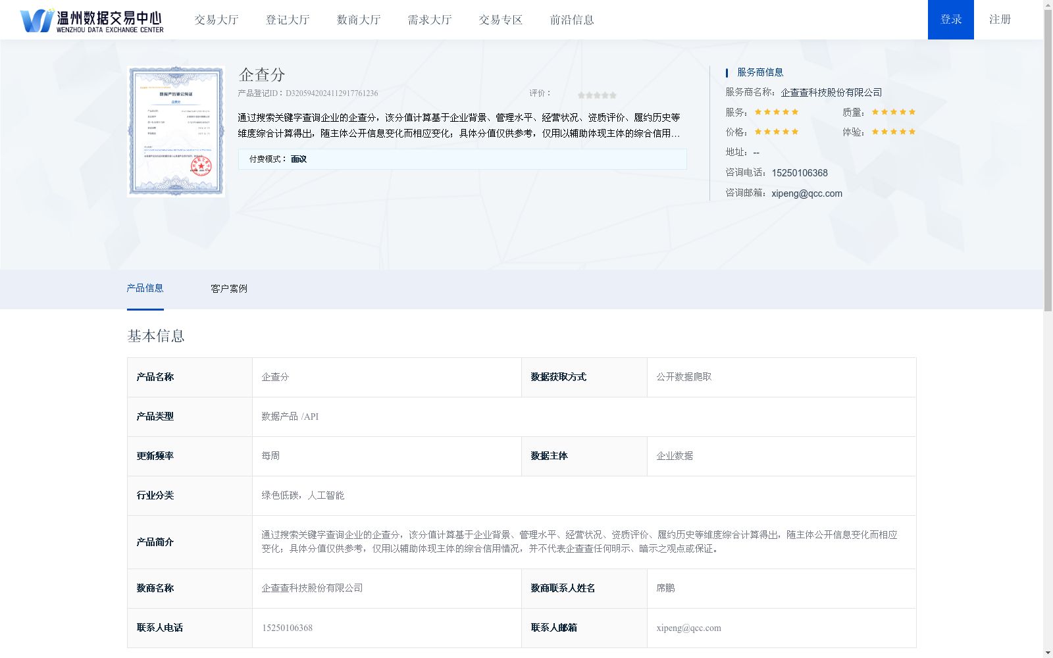This screenshot has width=1053, height=658.
Task: Click the 注册 link
Action: click(999, 20)
